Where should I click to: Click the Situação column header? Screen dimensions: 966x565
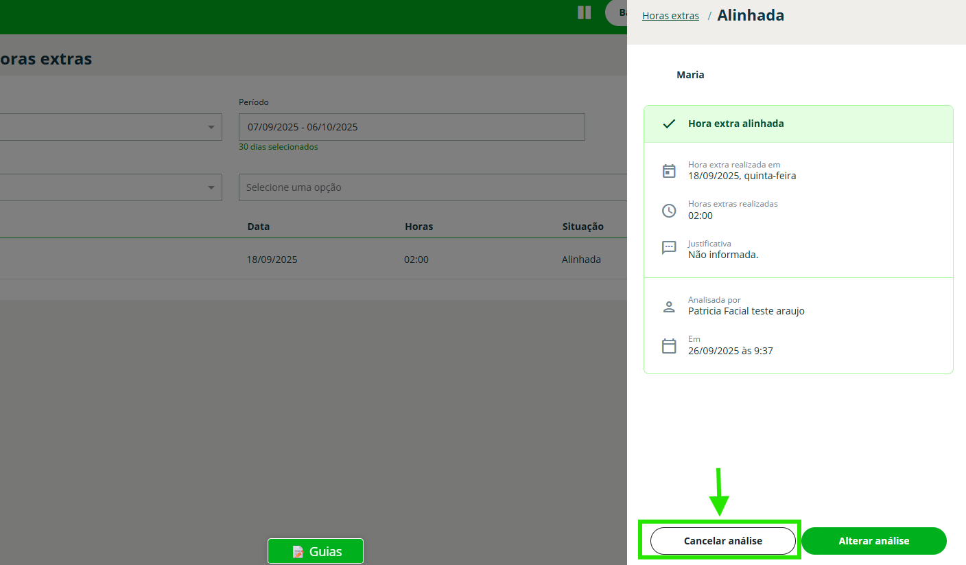tap(582, 227)
